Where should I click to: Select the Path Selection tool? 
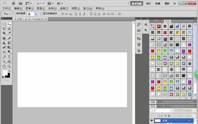click(x=4, y=61)
